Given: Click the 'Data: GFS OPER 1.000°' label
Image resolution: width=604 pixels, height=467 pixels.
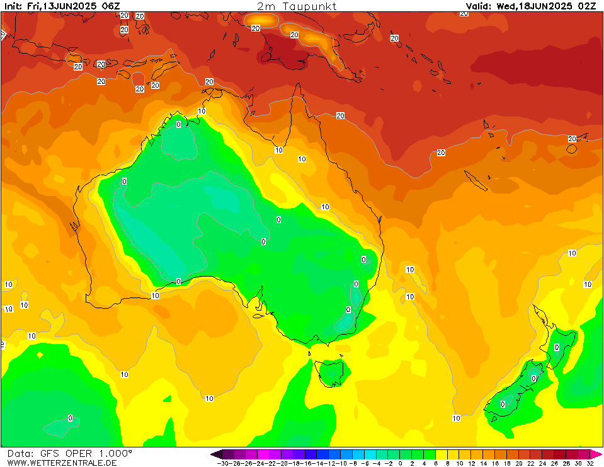Looking at the screenshot, I should click(70, 454).
